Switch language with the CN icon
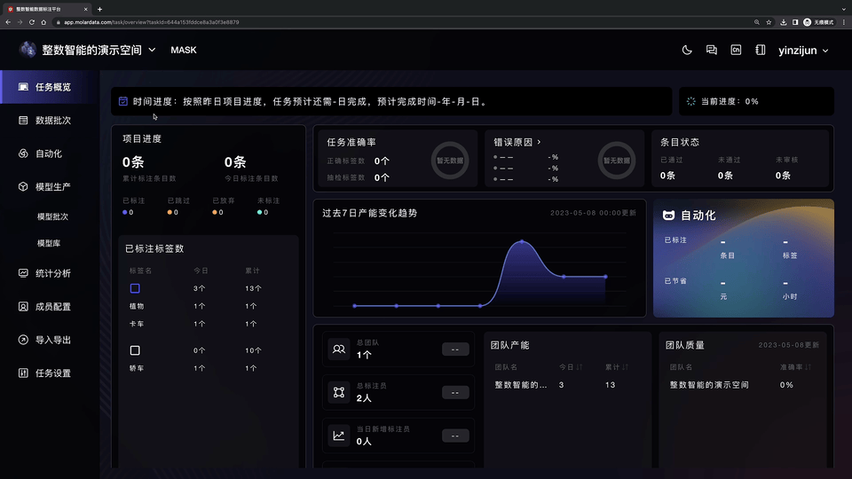 (x=736, y=50)
